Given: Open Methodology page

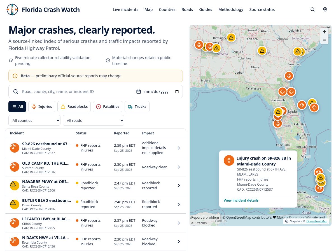Looking at the screenshot, I should [x=231, y=10].
